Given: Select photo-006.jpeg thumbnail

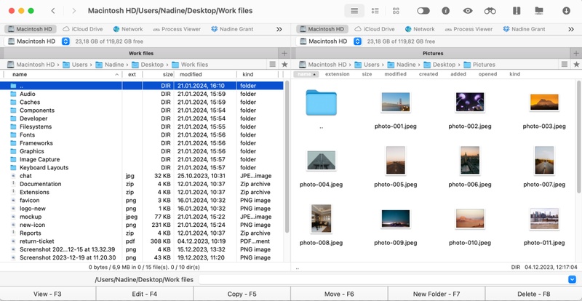Looking at the screenshot, I should click(x=469, y=161).
